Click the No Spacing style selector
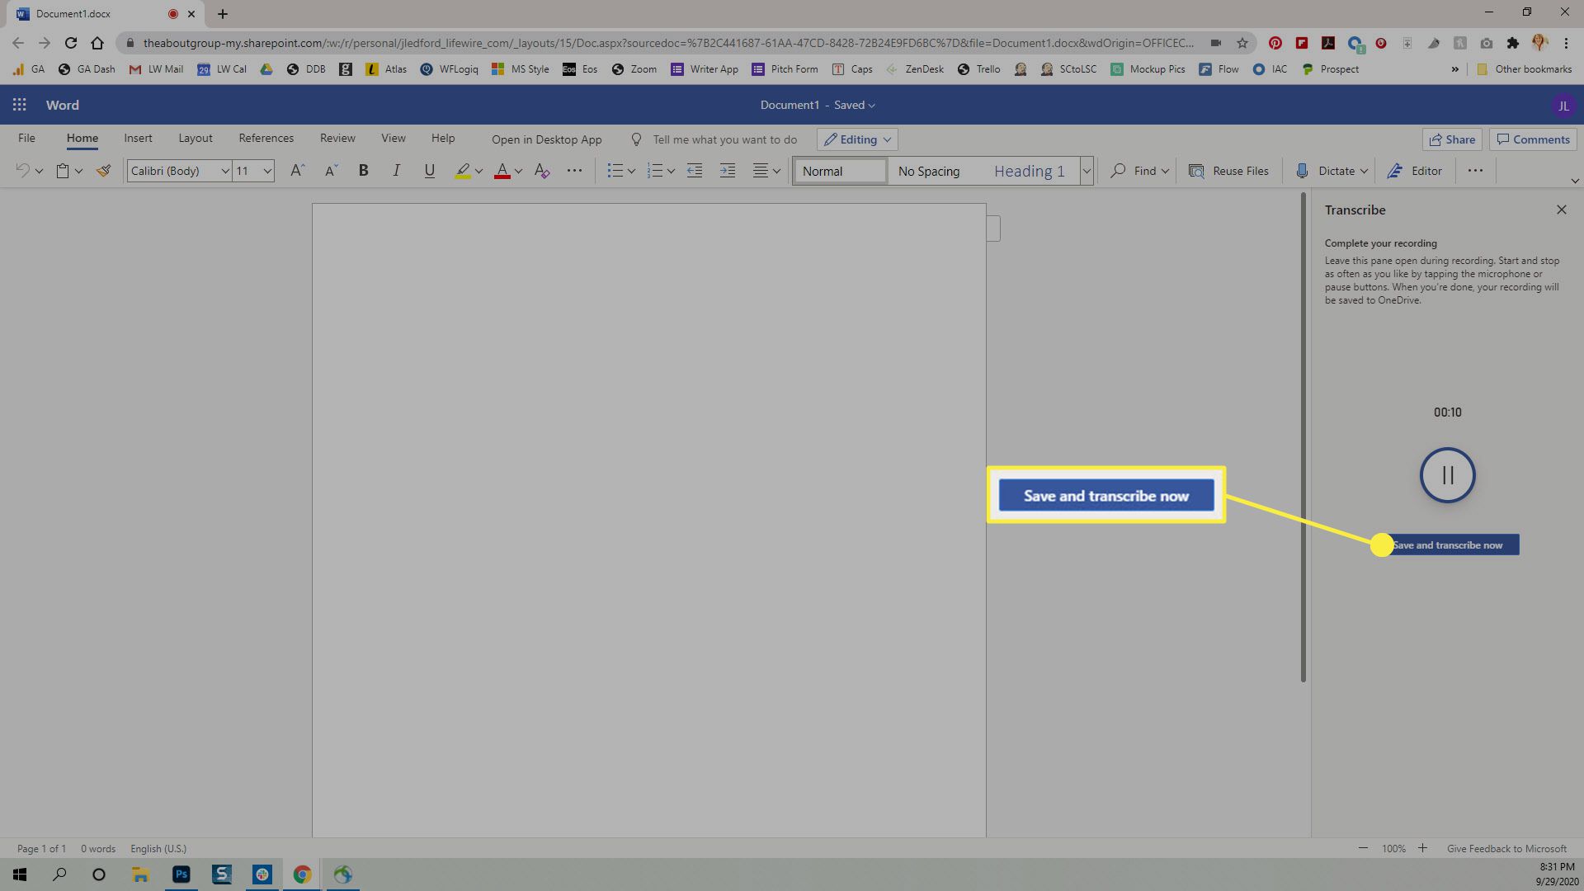 [x=929, y=171]
